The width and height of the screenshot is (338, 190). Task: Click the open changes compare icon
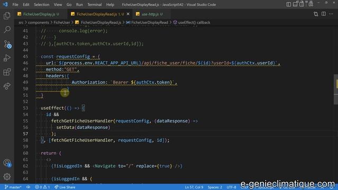(x=316, y=14)
